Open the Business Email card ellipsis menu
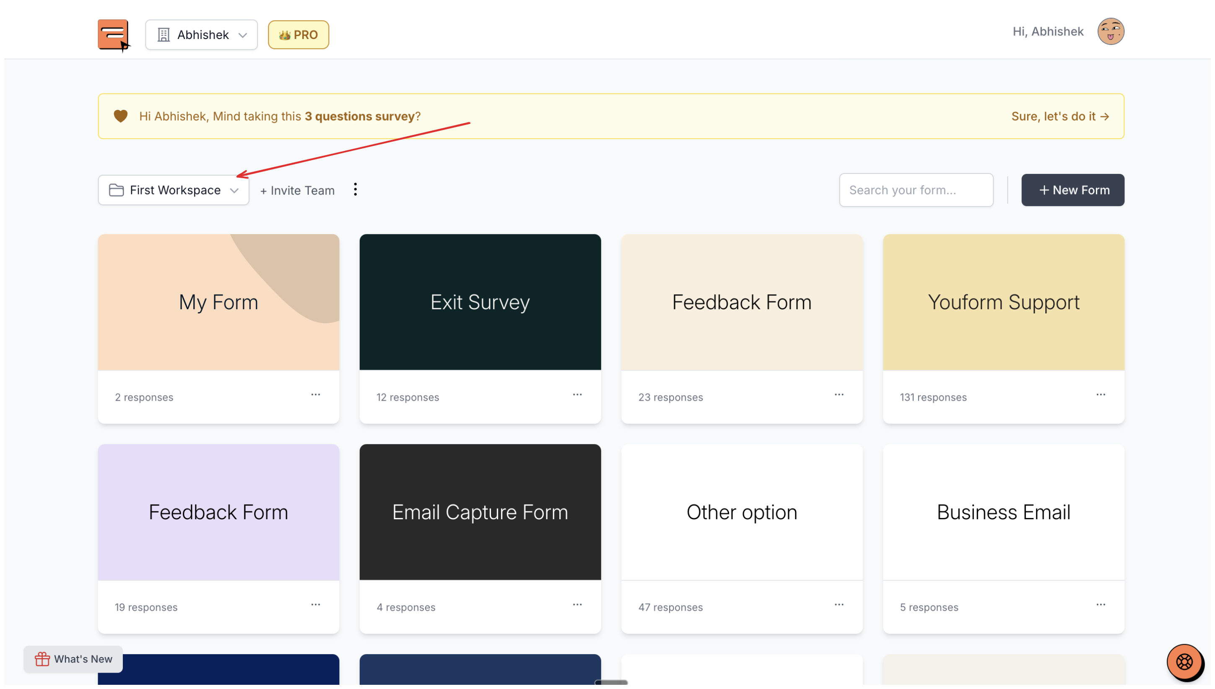This screenshot has width=1215, height=689. [x=1101, y=605]
